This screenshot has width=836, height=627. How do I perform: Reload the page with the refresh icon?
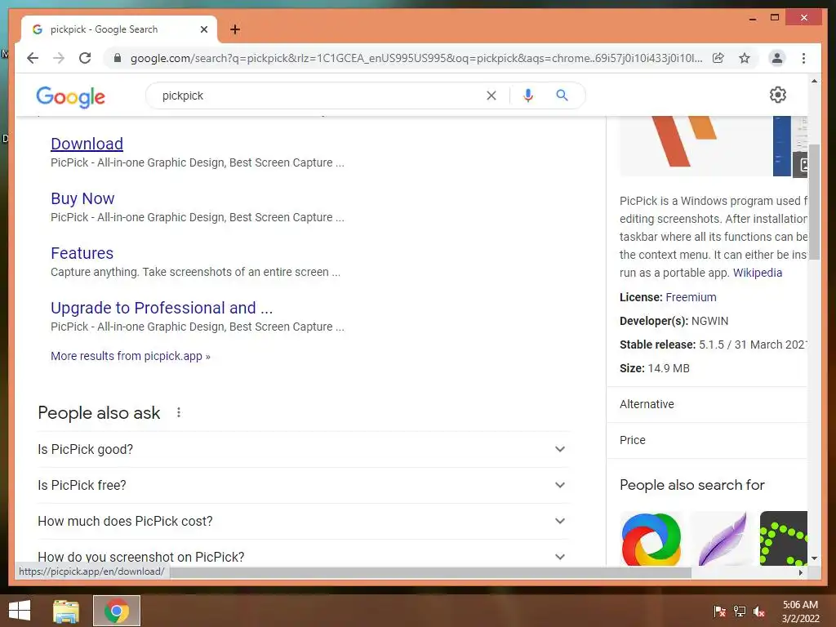coord(85,58)
